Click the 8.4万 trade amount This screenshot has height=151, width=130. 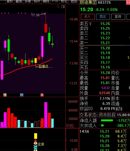[x=122, y=136]
